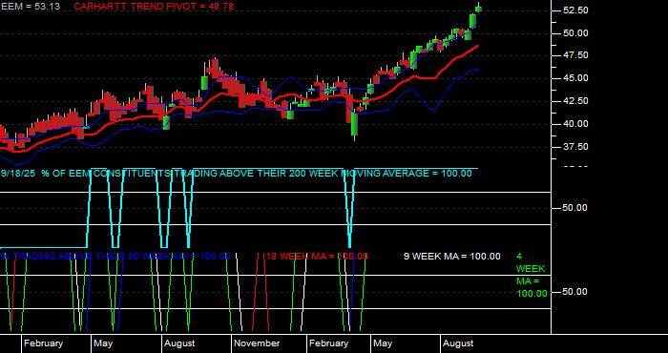Select the 47.50 price axis label
Image resolution: width=668 pixels, height=353 pixels.
pyautogui.click(x=576, y=55)
